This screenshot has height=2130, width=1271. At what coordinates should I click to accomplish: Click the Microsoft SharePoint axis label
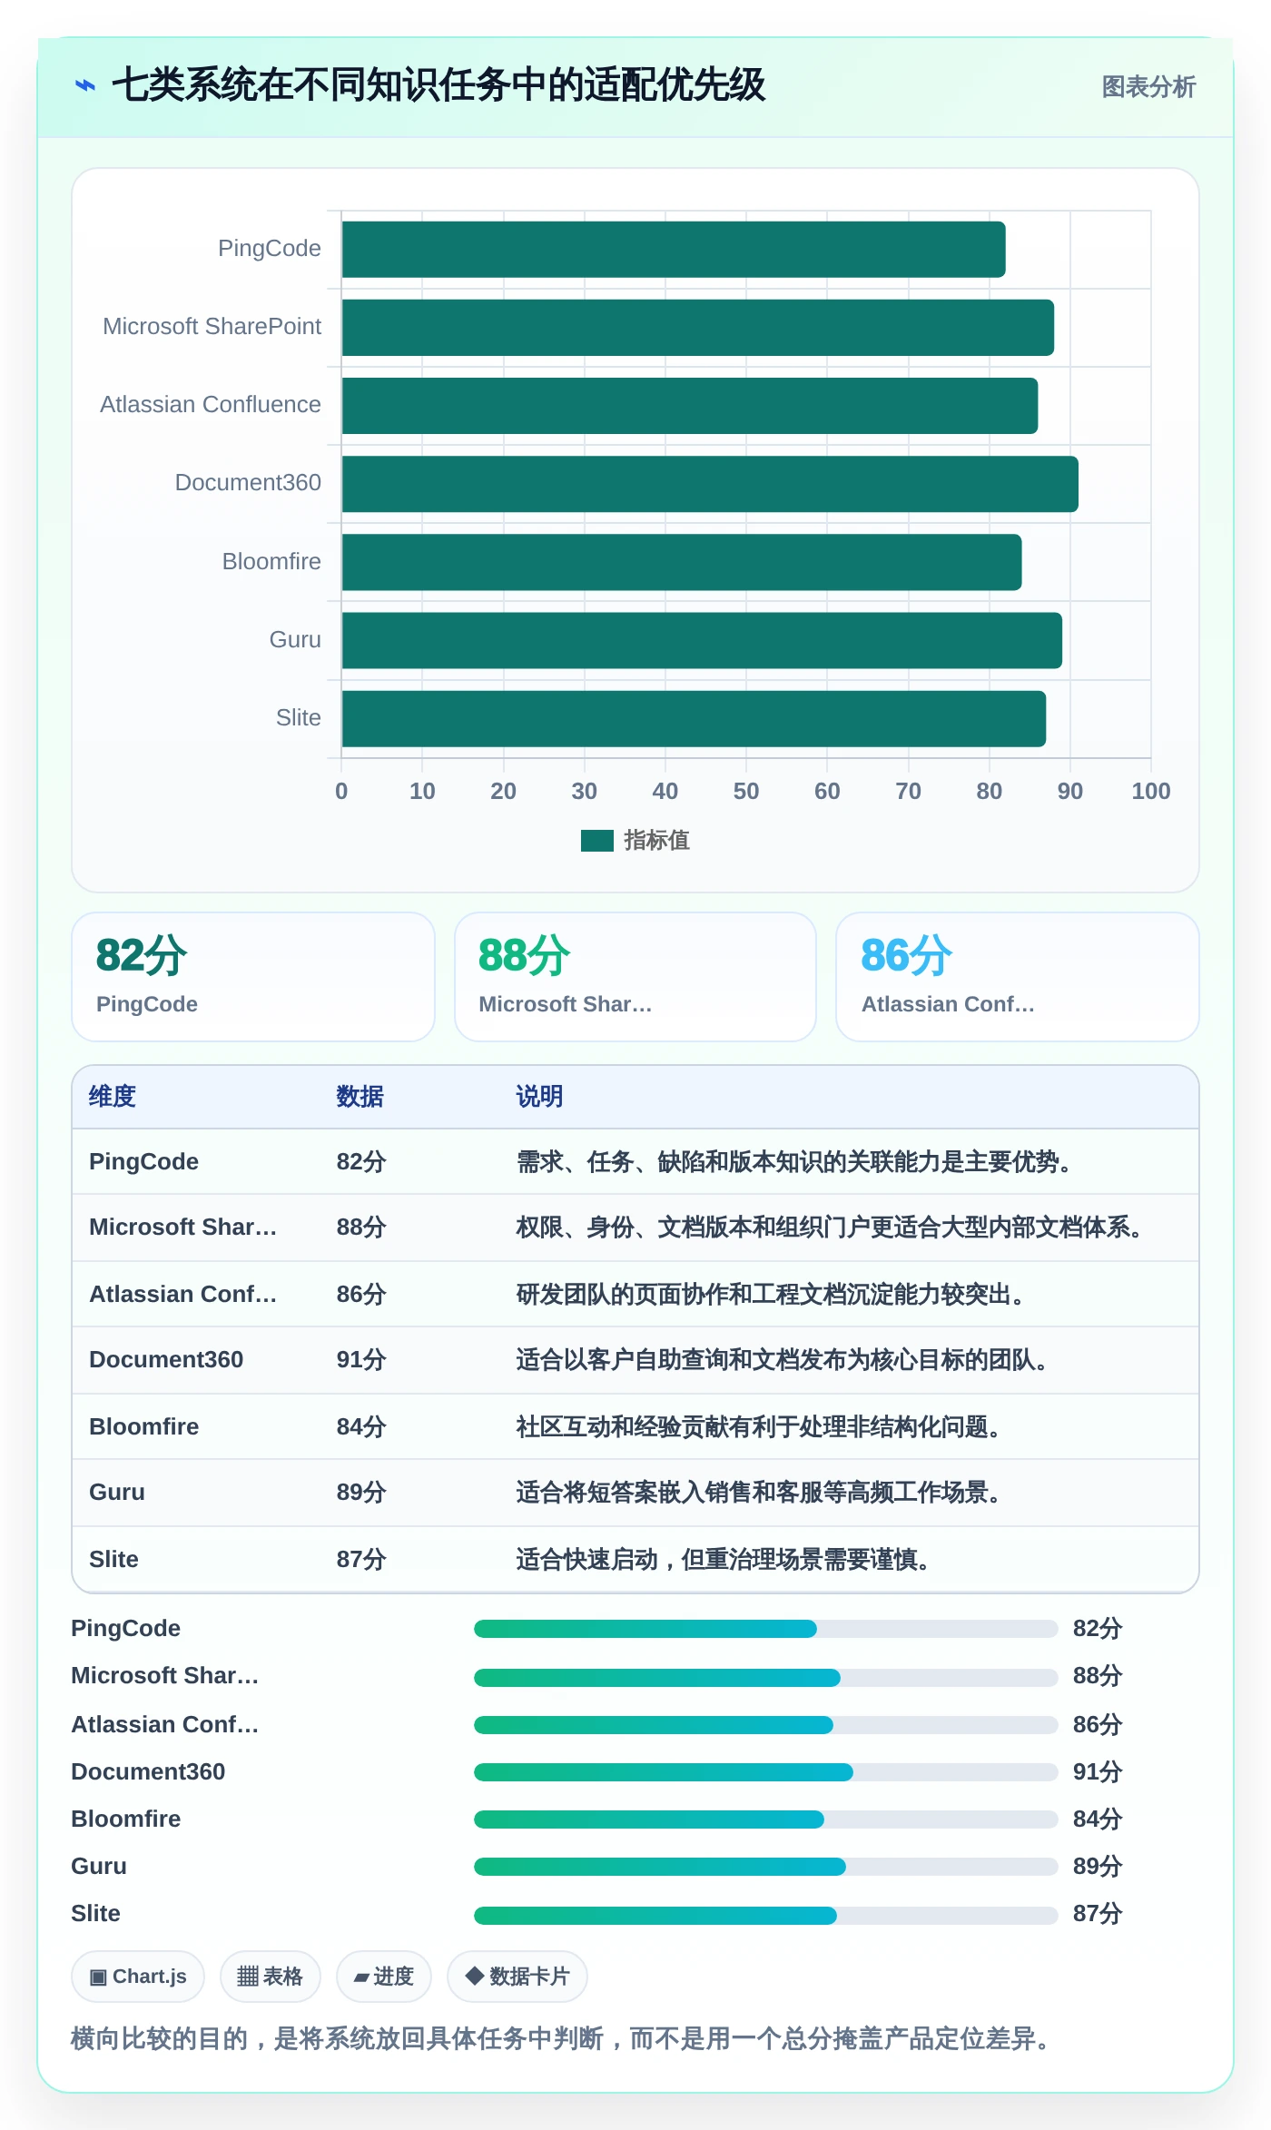212,327
